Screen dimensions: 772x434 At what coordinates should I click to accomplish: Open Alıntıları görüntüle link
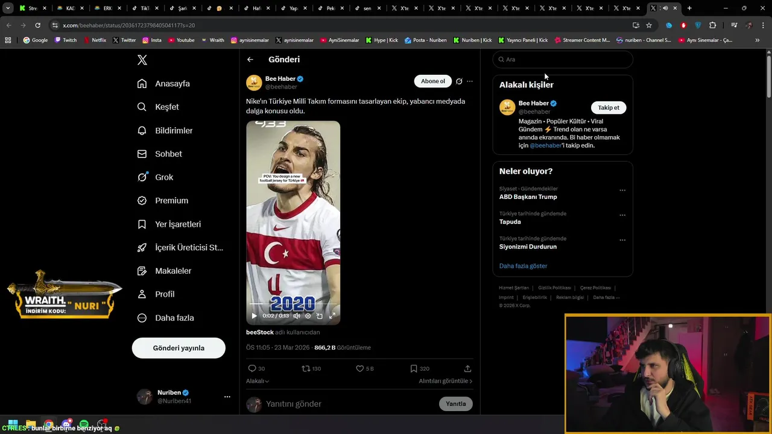[446, 381]
